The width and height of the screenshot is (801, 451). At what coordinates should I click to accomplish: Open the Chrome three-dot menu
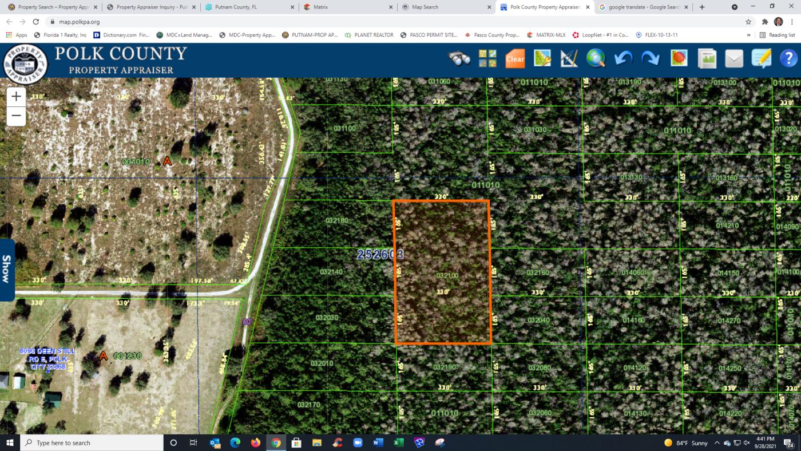coord(792,22)
